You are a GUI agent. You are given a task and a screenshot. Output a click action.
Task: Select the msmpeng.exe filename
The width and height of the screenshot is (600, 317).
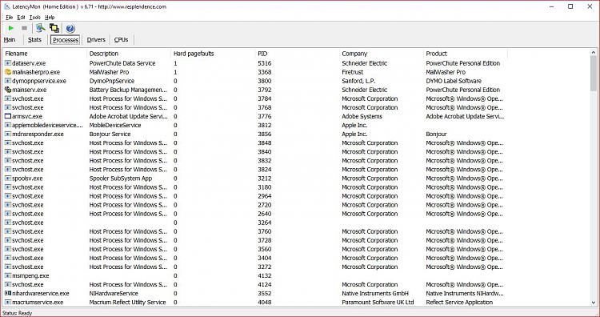30,275
